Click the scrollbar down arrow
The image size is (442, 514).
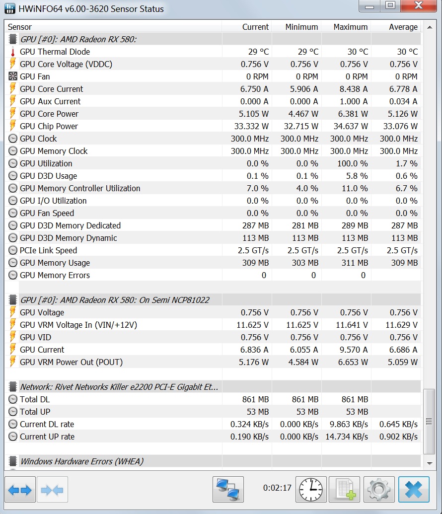(430, 463)
